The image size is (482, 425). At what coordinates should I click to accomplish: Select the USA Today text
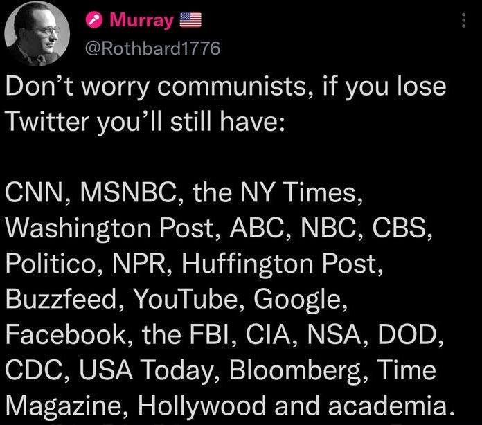pos(145,370)
